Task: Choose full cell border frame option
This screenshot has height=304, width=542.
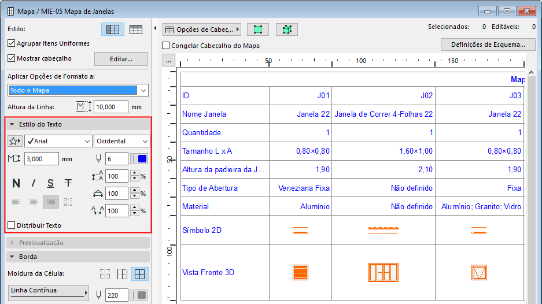Action: pos(140,275)
